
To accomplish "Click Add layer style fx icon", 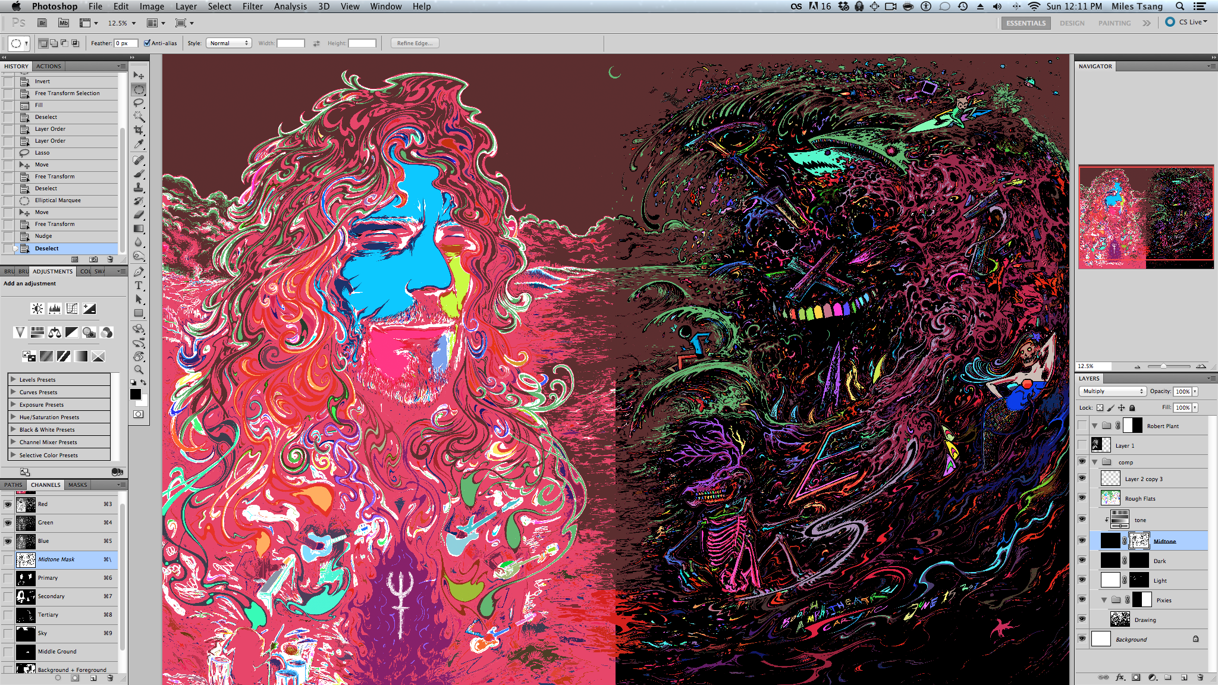I will [x=1120, y=677].
